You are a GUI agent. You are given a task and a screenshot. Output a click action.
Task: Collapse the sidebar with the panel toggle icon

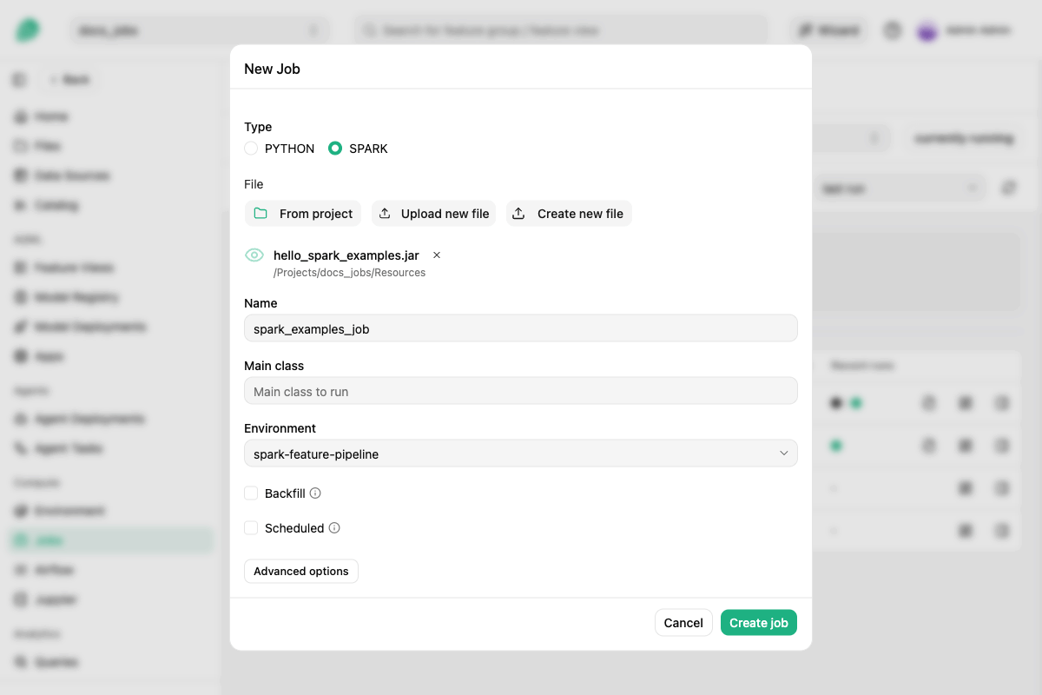point(19,80)
